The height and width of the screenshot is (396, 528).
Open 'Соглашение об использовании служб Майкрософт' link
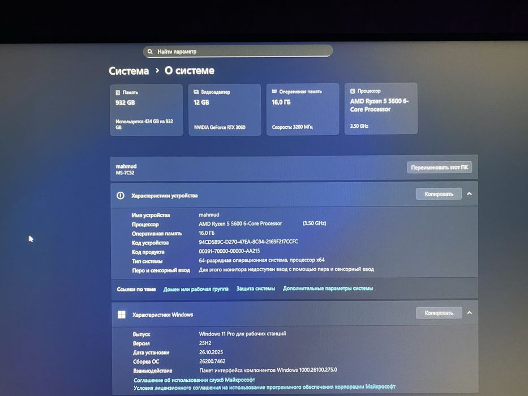coord(194,380)
